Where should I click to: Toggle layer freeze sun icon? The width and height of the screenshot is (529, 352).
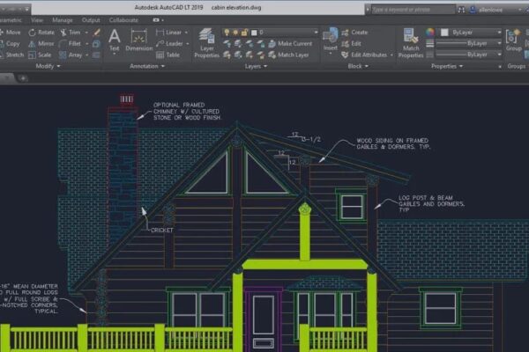(235, 33)
